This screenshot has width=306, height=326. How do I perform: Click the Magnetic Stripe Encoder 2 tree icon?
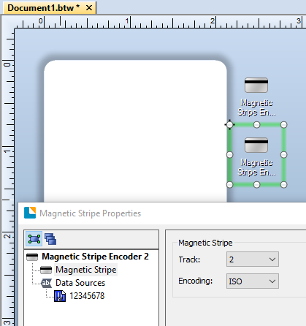pyautogui.click(x=32, y=257)
